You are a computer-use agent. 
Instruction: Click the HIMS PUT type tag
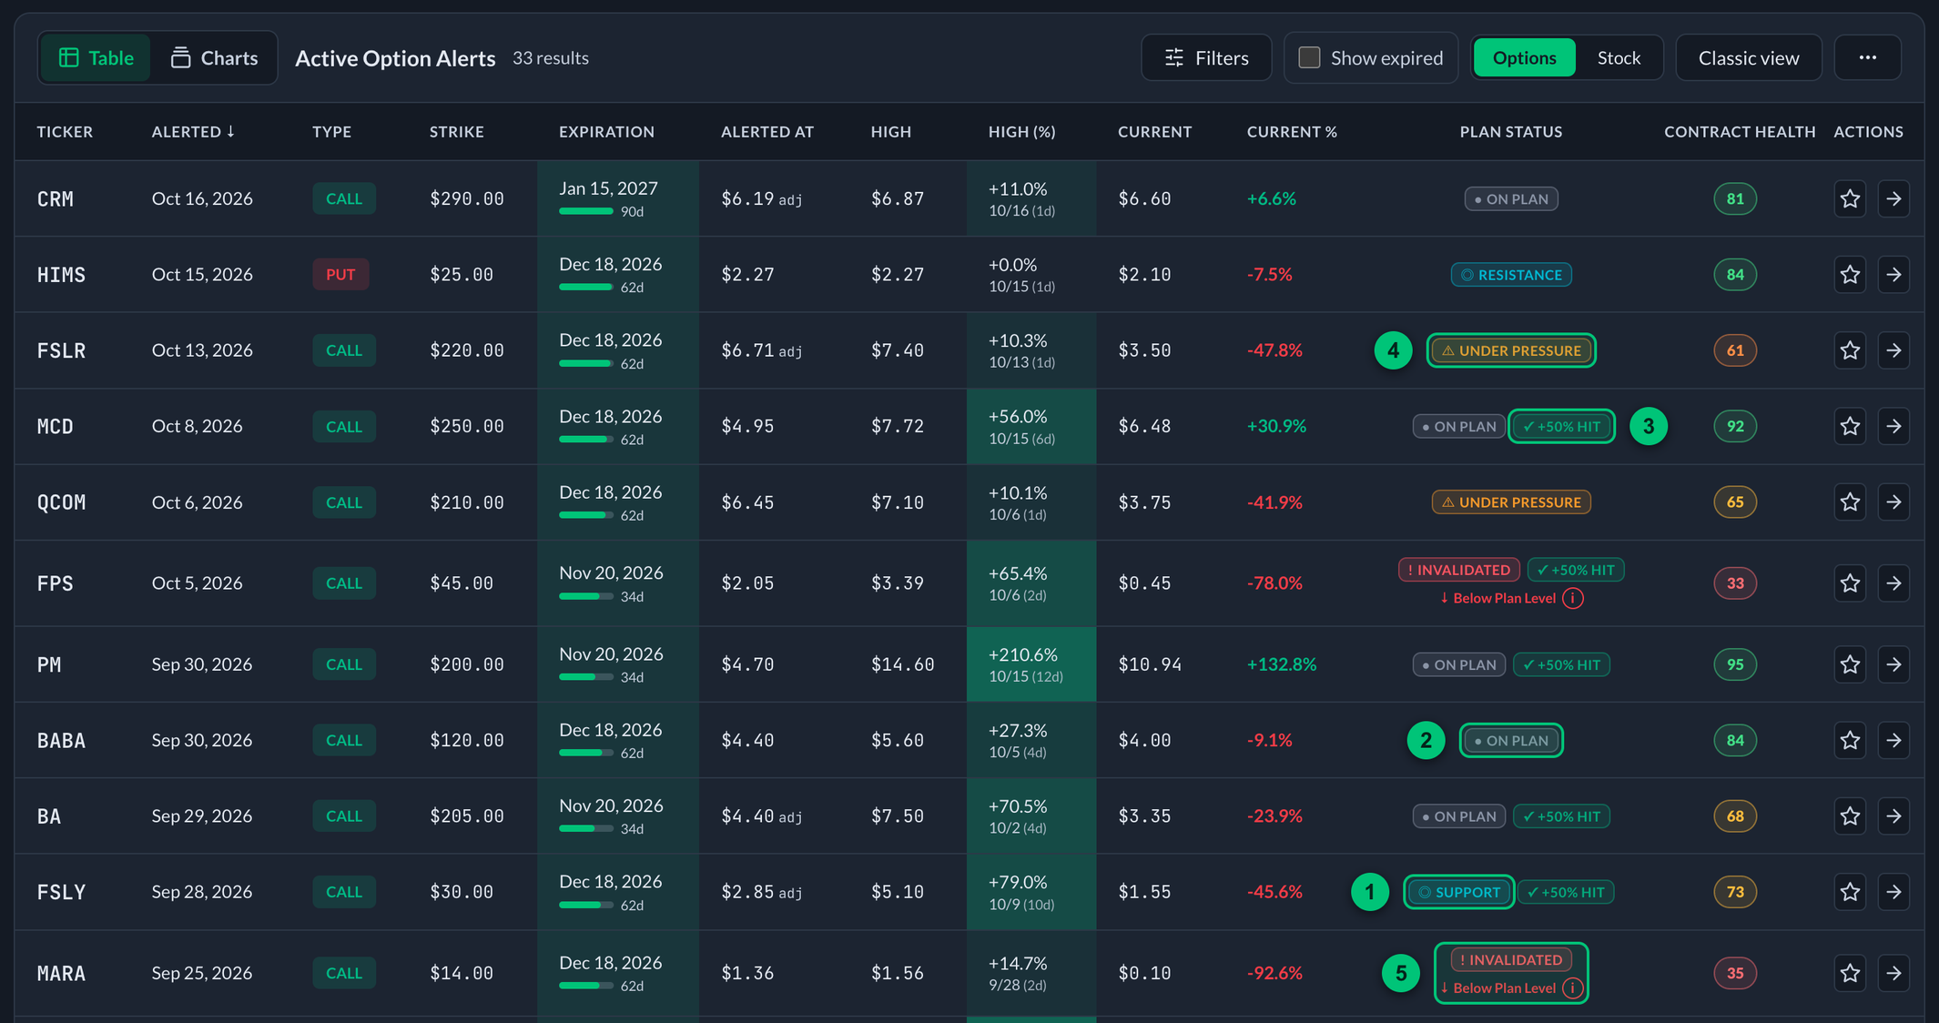340,274
